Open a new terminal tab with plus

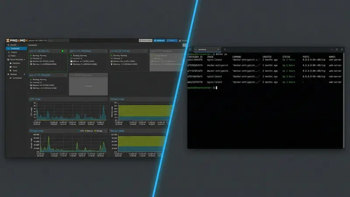point(225,49)
